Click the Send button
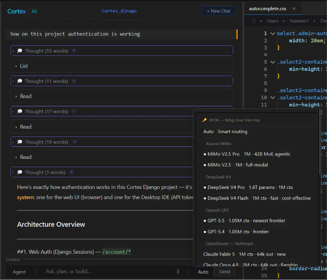The image size is (327, 280). pyautogui.click(x=224, y=272)
